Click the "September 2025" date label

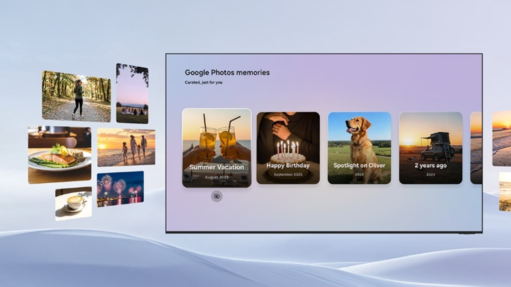(288, 174)
